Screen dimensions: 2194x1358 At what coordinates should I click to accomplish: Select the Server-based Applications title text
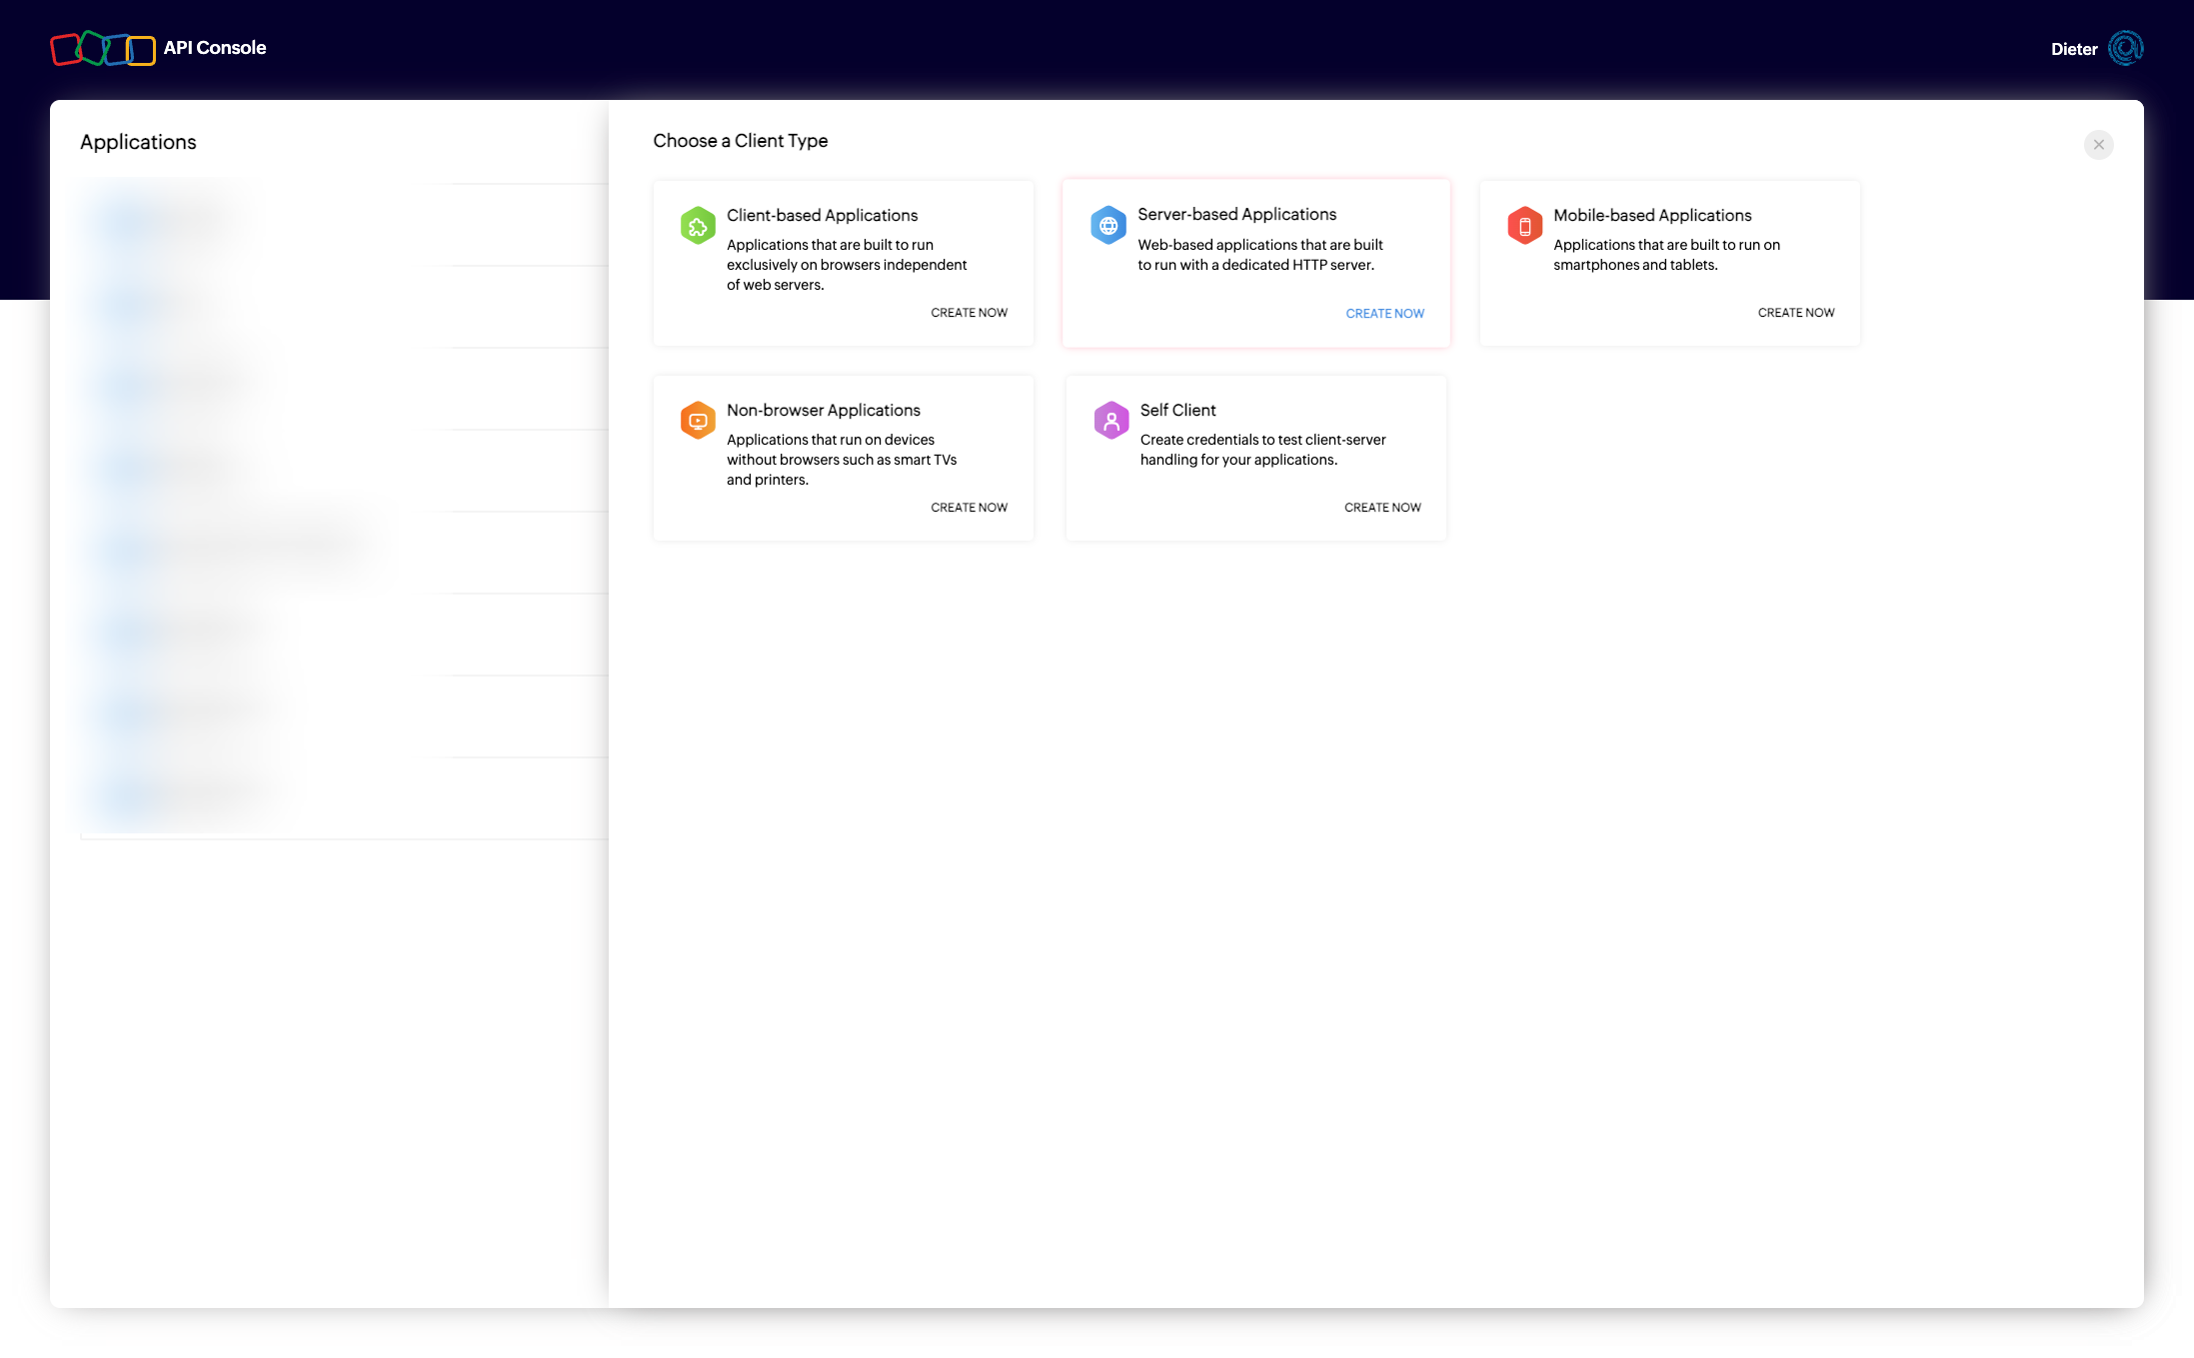point(1236,214)
